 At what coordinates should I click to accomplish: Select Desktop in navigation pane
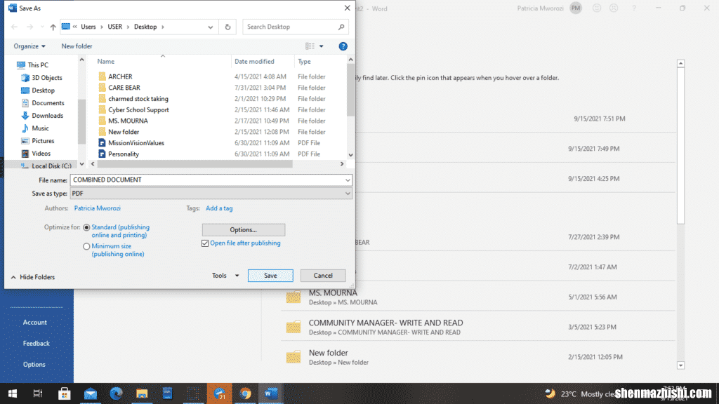coord(43,90)
